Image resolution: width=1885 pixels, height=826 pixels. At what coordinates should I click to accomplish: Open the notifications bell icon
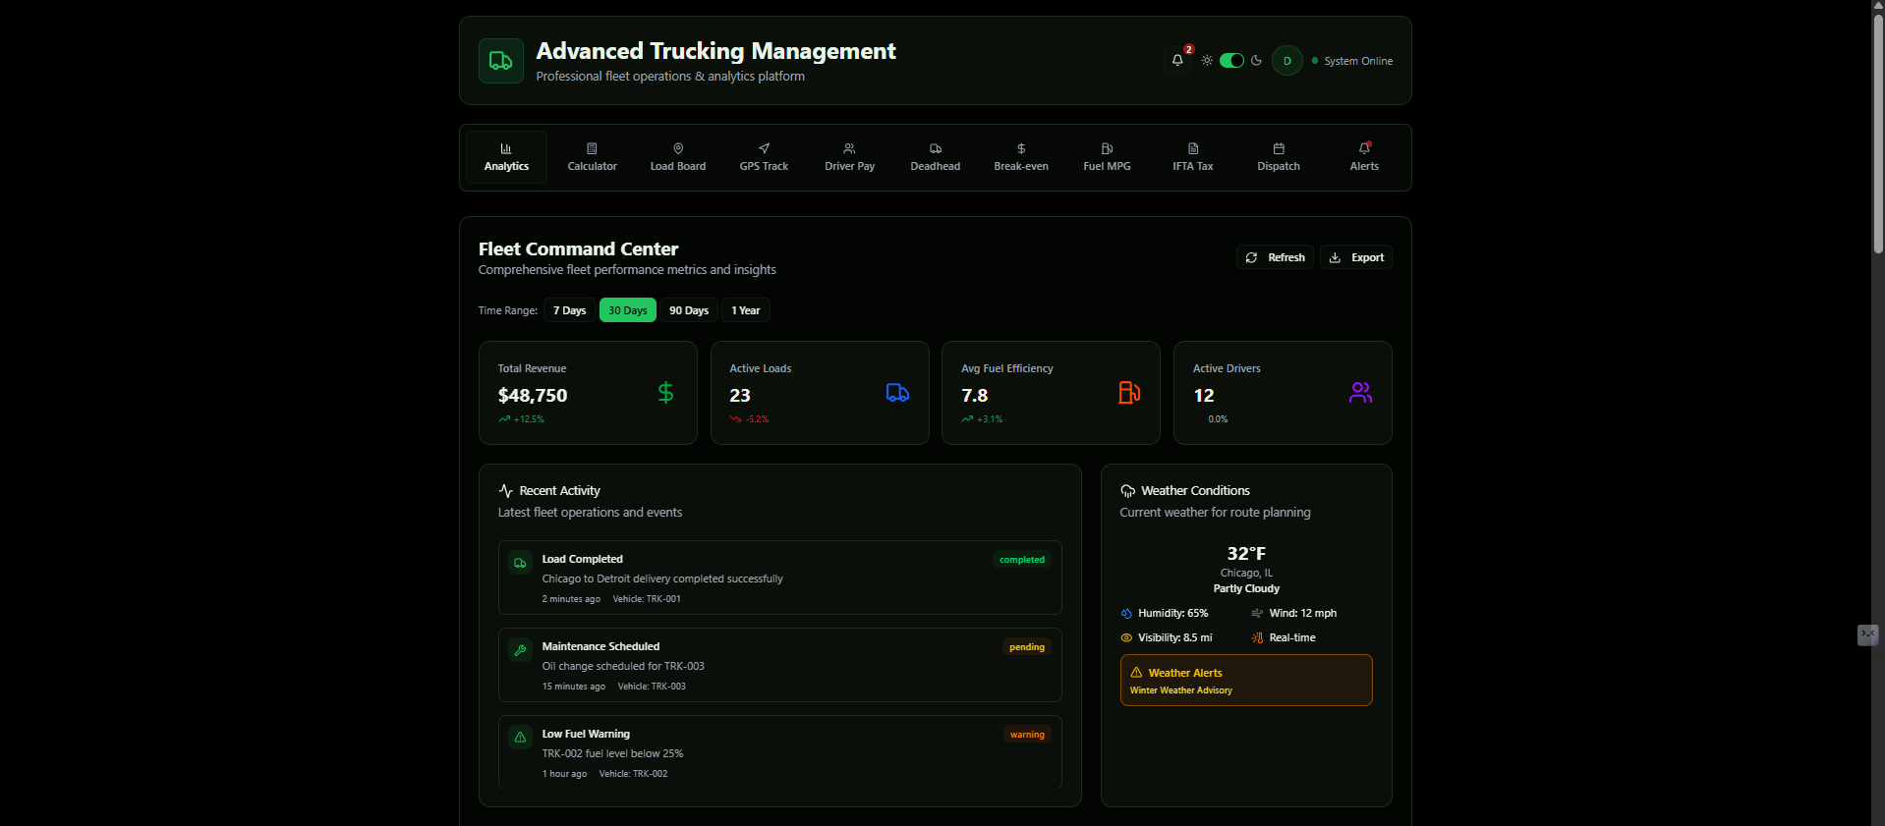(x=1177, y=61)
